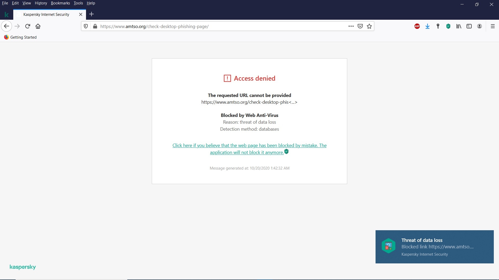Open Kaspersky Protection extension shield
Image resolution: width=499 pixels, height=280 pixels.
coord(448,26)
